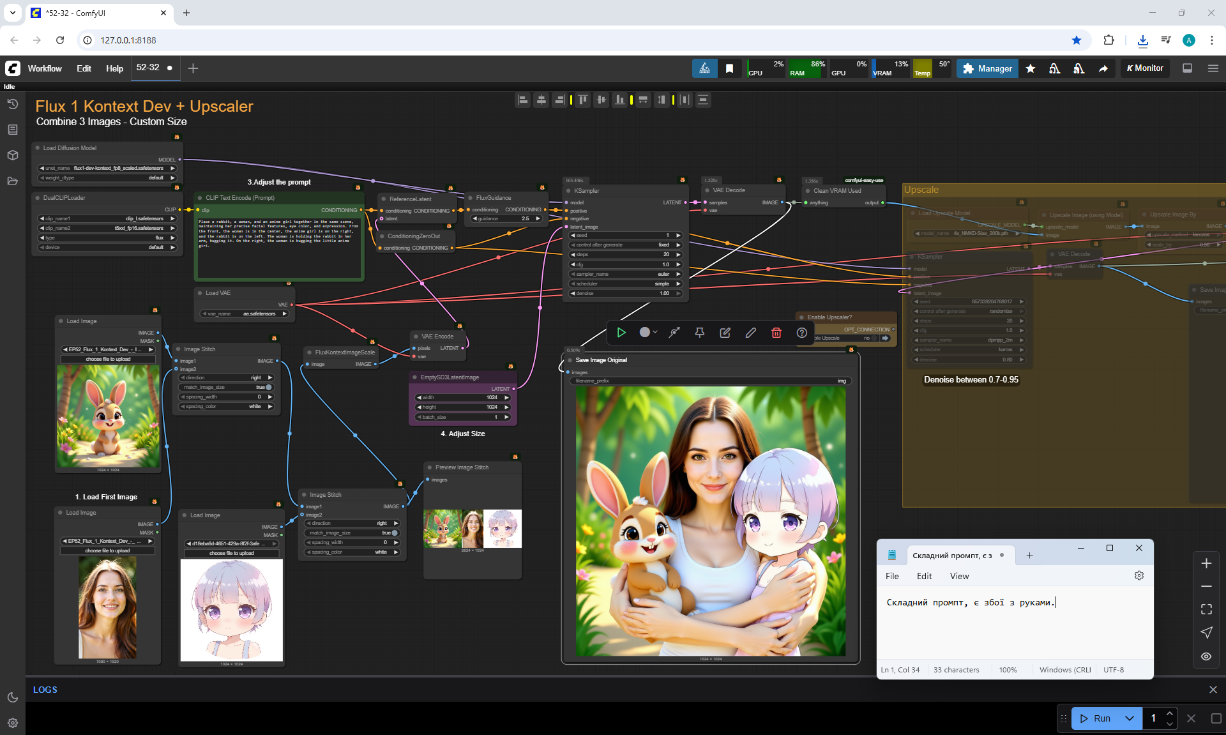
Task: Open the Help menu
Action: 114,68
